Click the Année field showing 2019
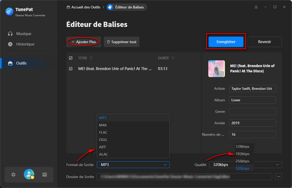Viewport: 292px width, 188px height. click(252, 123)
